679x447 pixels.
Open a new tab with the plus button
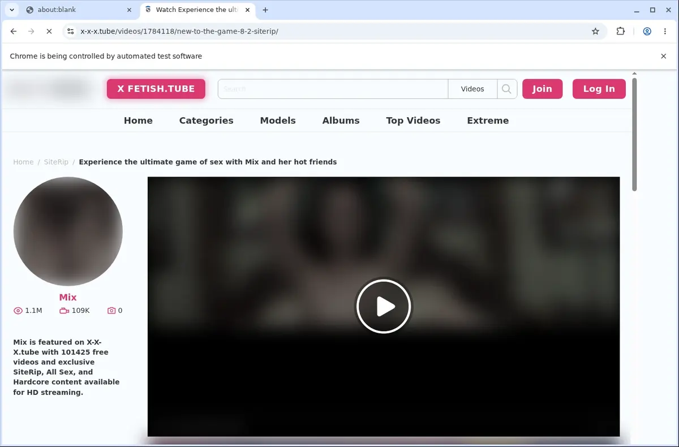265,10
